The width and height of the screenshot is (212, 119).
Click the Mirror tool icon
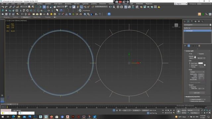click(110, 7)
